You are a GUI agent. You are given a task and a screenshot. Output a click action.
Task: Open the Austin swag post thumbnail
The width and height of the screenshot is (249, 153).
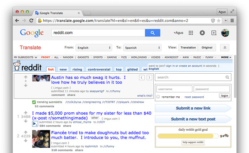[41, 78]
